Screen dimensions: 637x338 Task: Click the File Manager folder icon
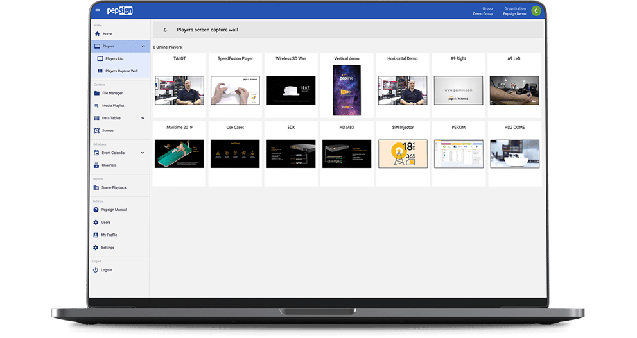point(97,94)
